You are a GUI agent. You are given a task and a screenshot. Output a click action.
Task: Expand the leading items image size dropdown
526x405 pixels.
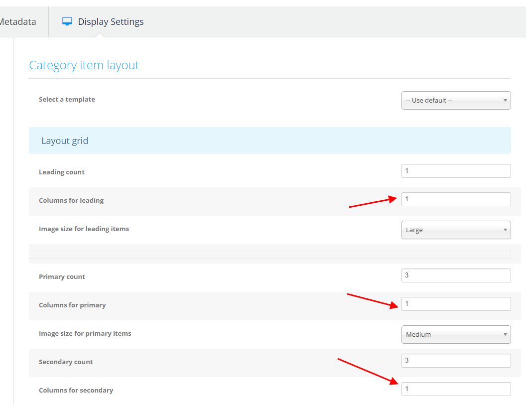(456, 230)
